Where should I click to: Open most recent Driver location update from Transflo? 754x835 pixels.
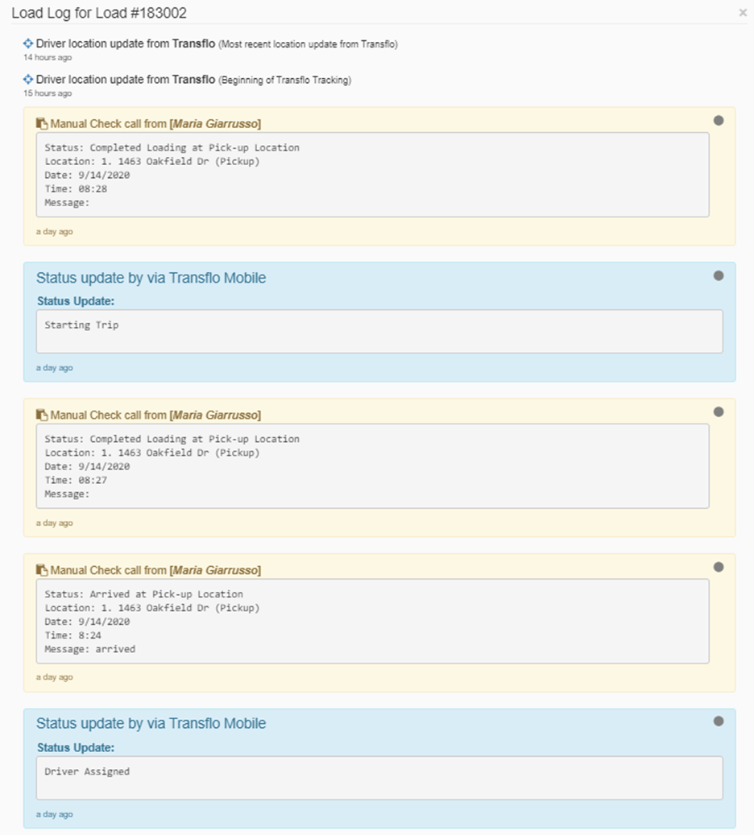pos(125,43)
